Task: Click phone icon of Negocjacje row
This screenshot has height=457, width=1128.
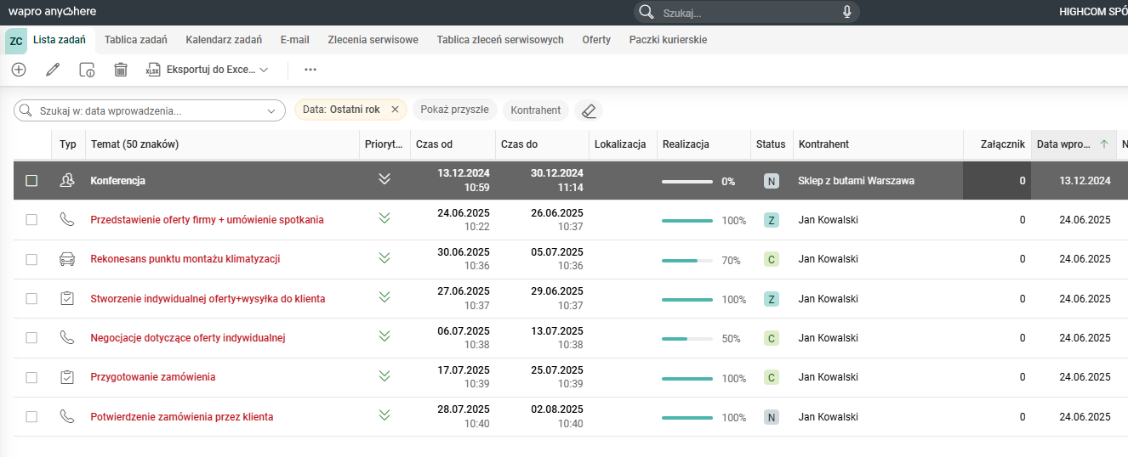Action: tap(67, 337)
